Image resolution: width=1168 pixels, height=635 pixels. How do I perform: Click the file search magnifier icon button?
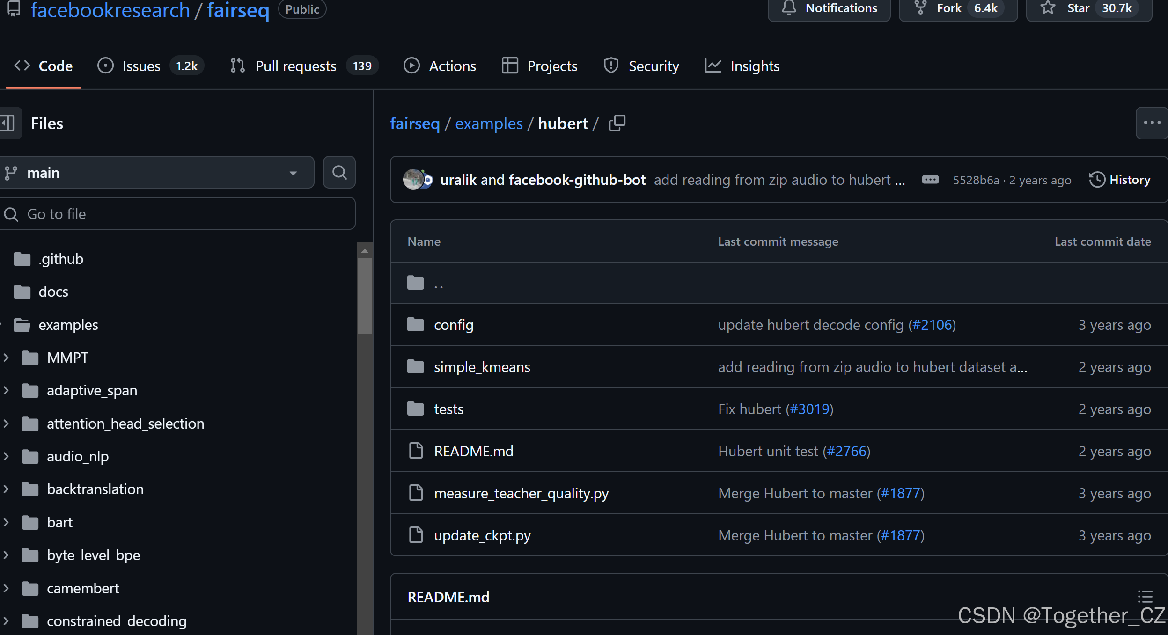pos(339,173)
